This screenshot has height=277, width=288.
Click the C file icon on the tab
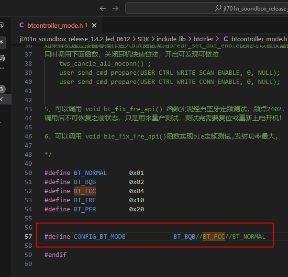tap(22, 25)
